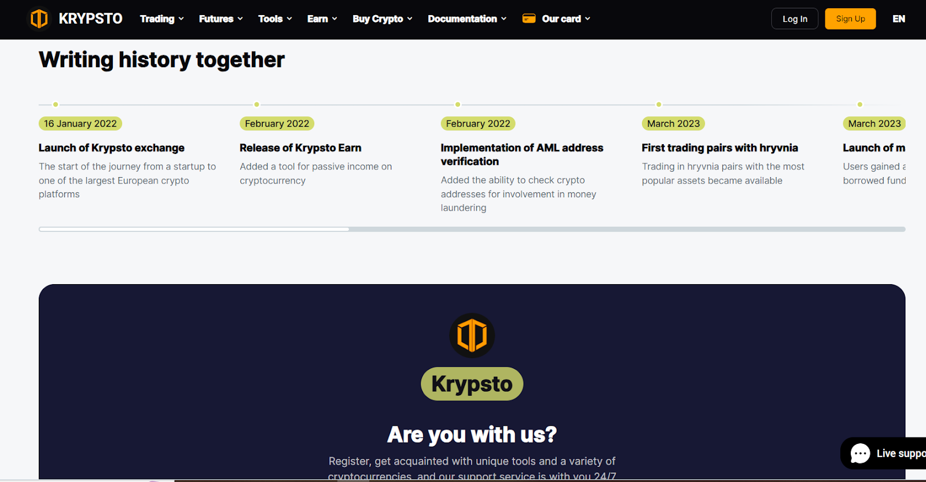Click 'Added a tool for passive income' description
Viewport: 926px width, 482px height.
[x=316, y=174]
